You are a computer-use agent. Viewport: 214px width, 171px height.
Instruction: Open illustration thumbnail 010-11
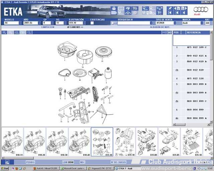click(x=12, y=142)
